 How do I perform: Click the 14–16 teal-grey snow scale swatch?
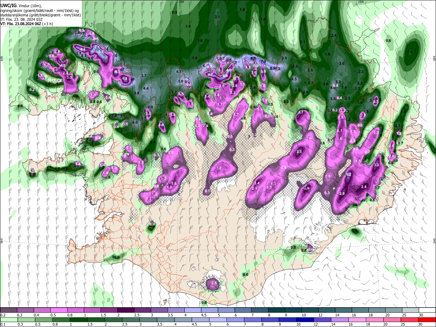click(x=344, y=310)
